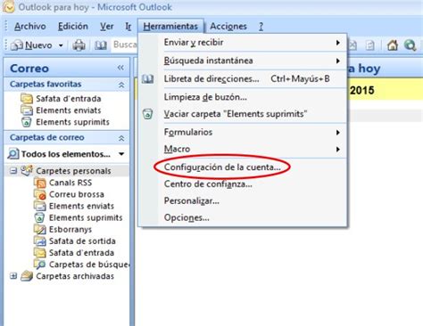Select Carpetes personals folder
This screenshot has height=326, width=423.
click(x=73, y=171)
